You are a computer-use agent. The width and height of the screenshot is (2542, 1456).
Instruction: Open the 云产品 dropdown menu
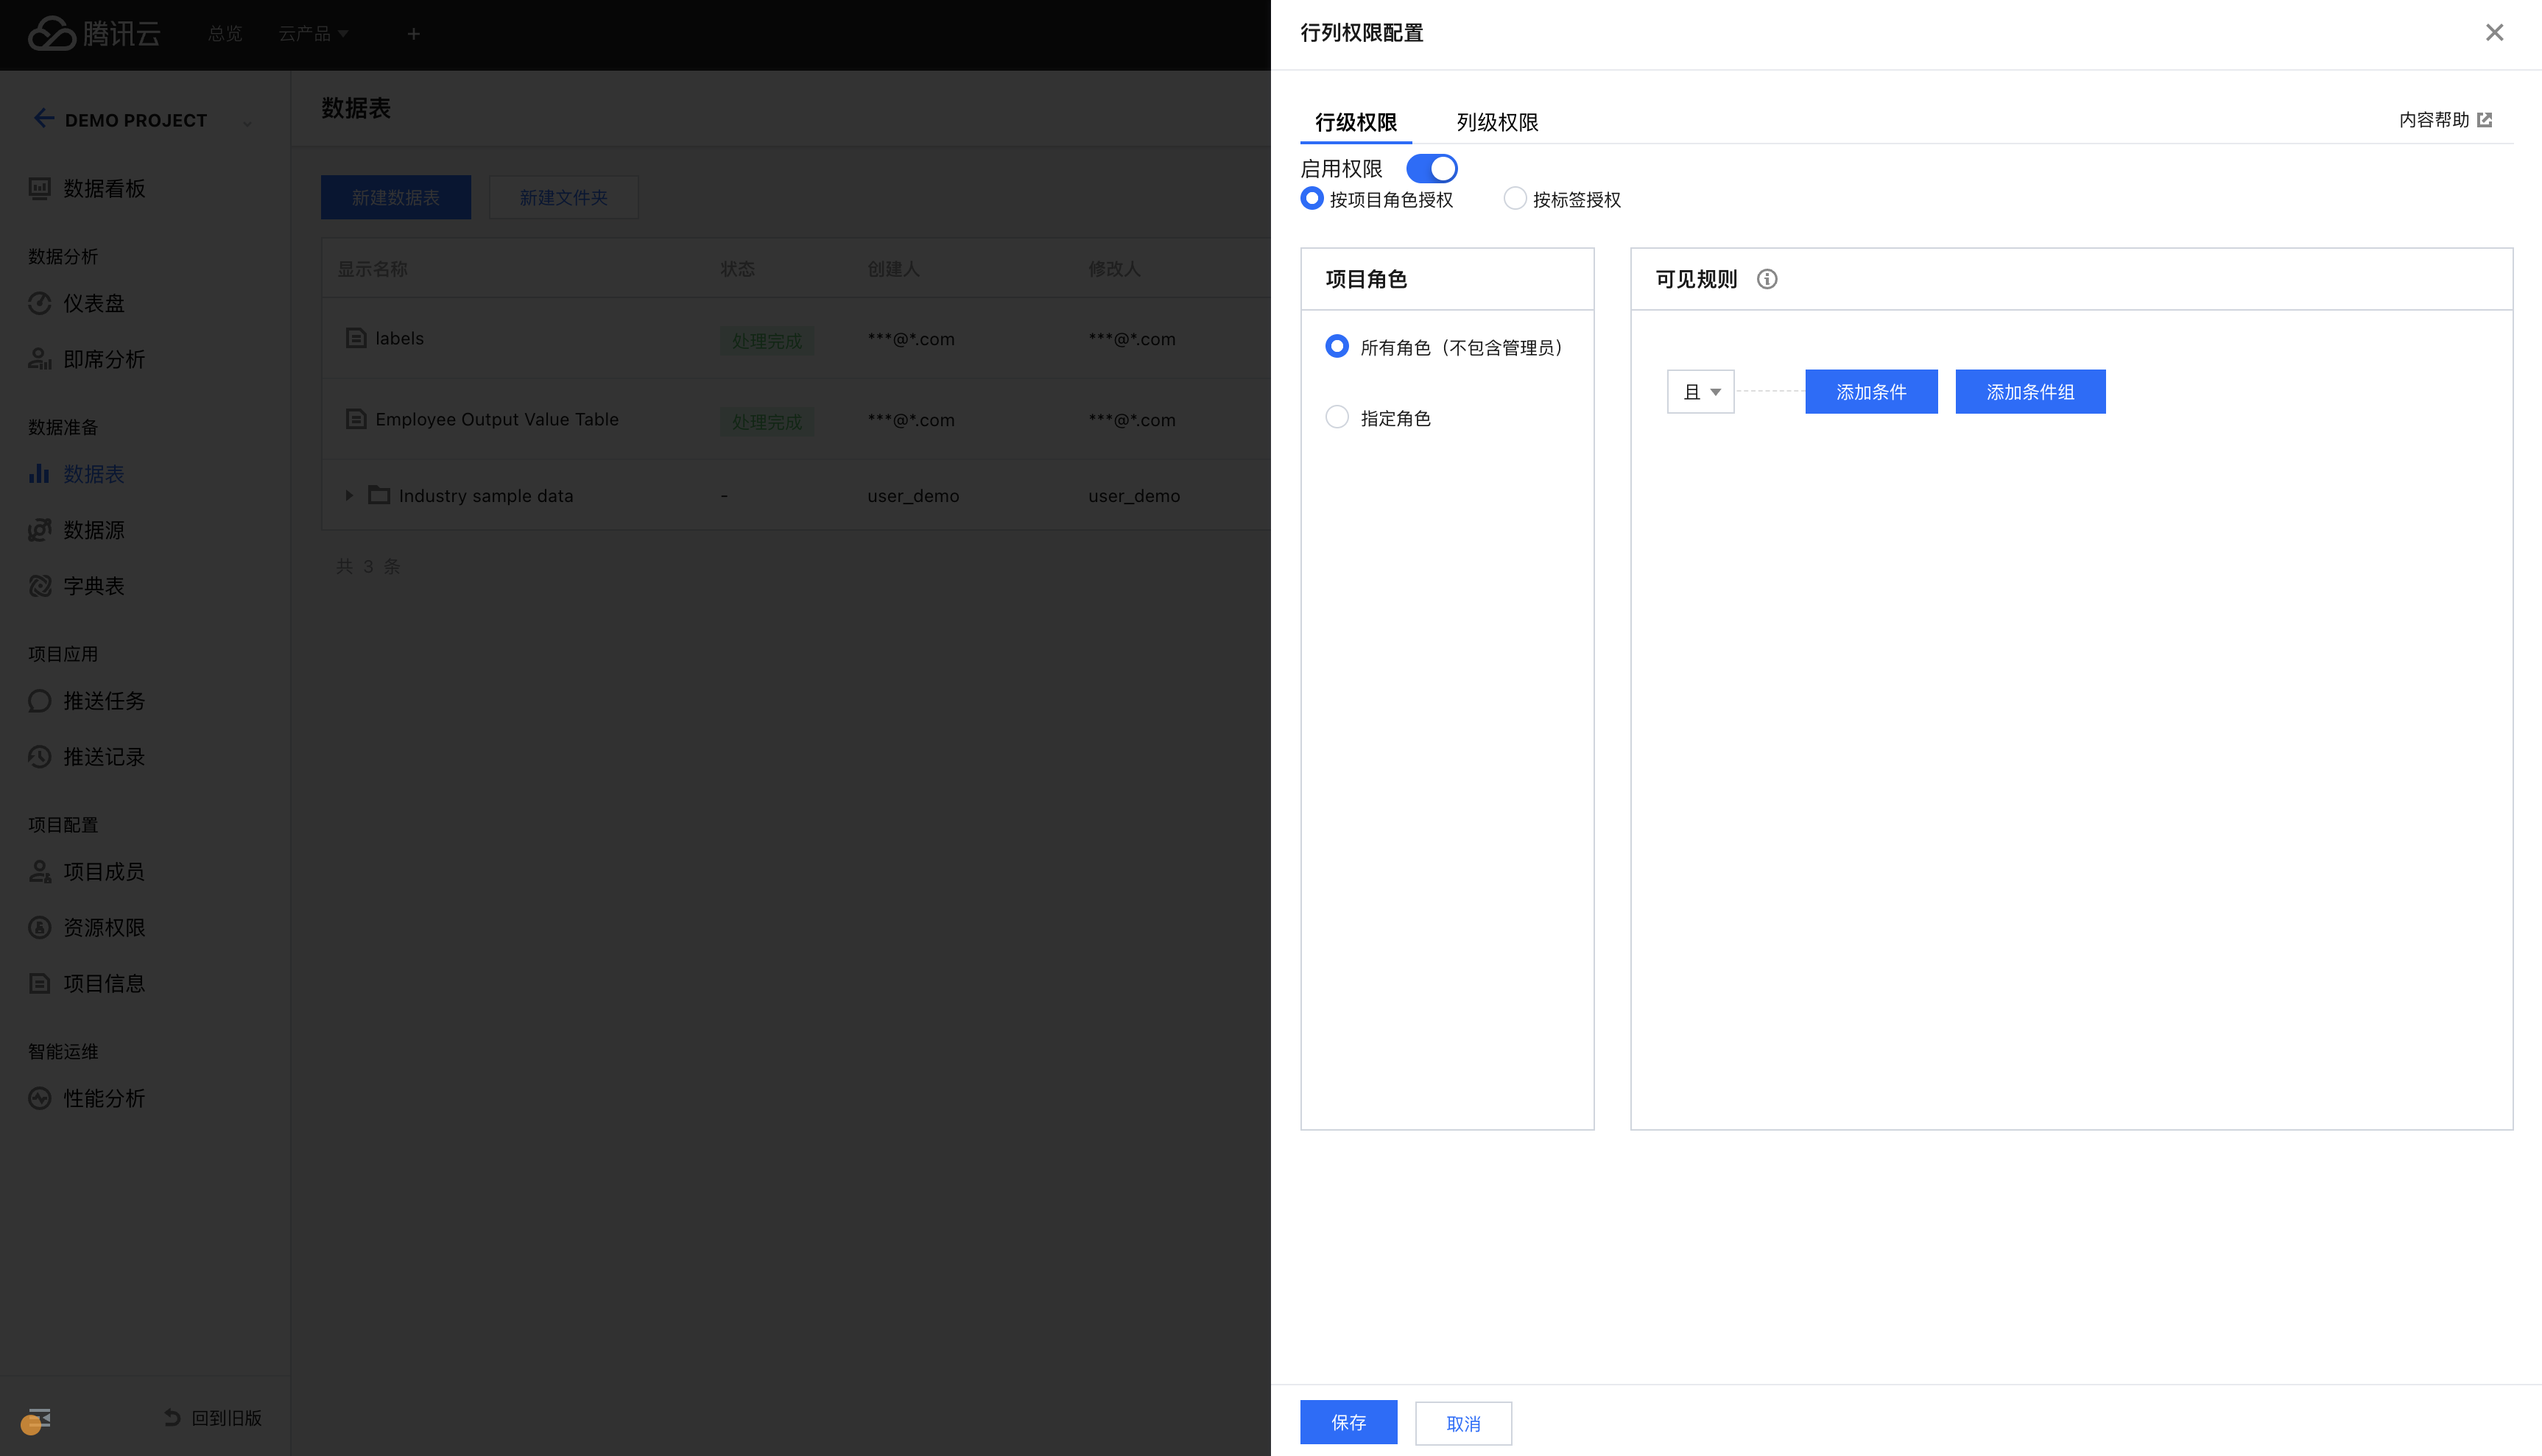tap(313, 34)
